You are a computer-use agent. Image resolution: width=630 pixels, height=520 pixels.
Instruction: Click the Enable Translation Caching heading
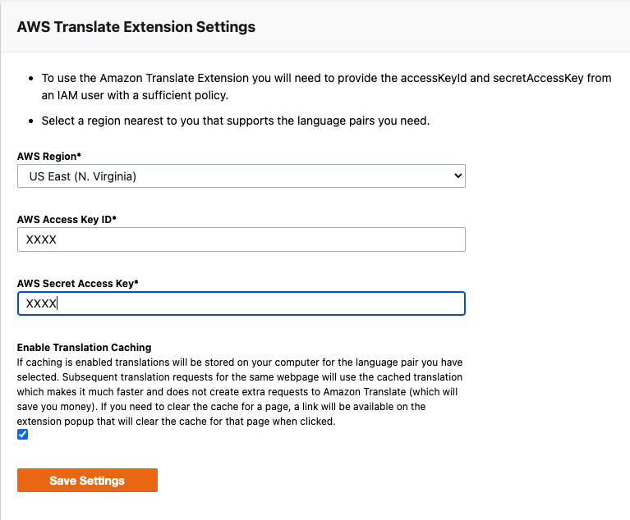point(85,348)
